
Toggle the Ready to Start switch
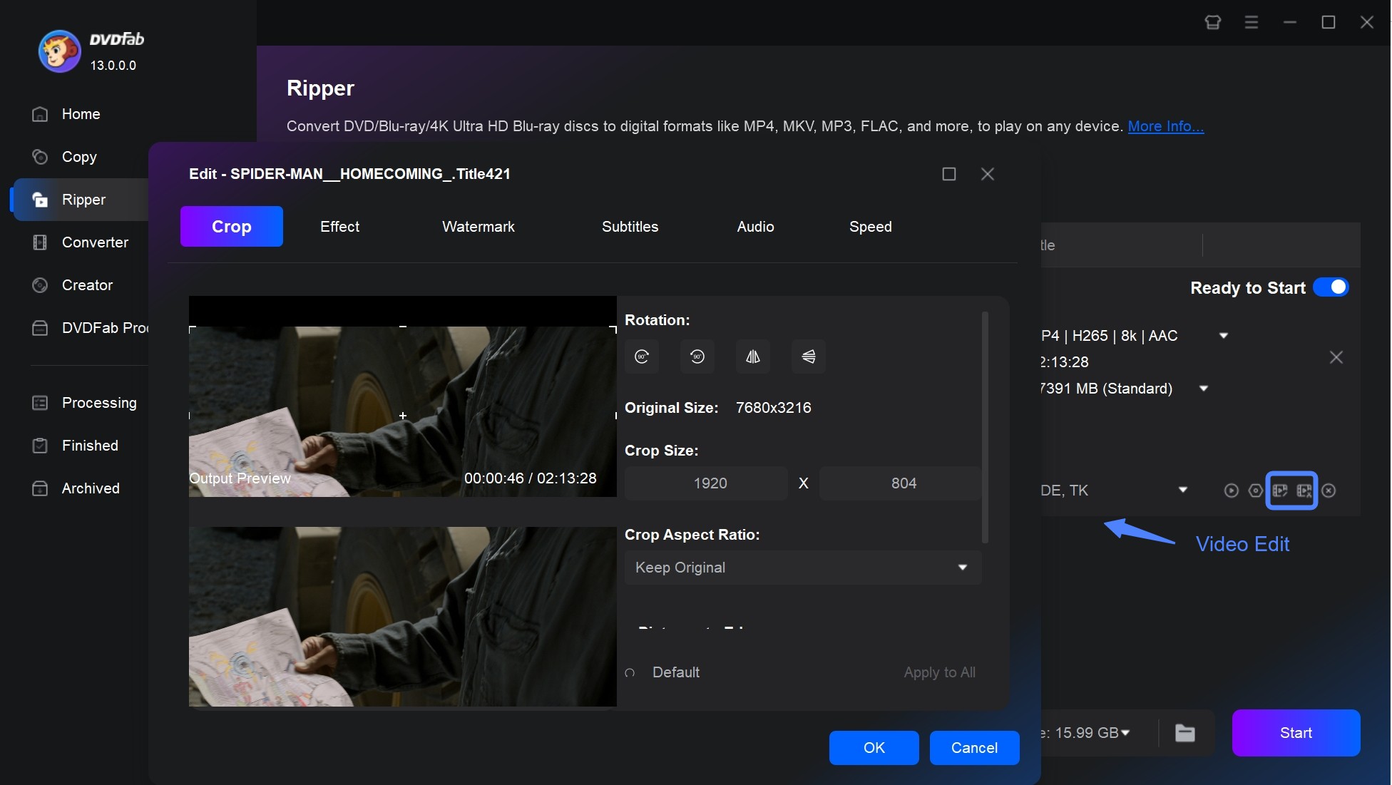pyautogui.click(x=1332, y=287)
